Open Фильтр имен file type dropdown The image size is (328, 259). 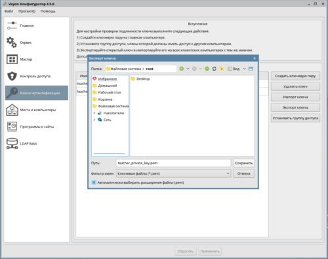pyautogui.click(x=173, y=173)
